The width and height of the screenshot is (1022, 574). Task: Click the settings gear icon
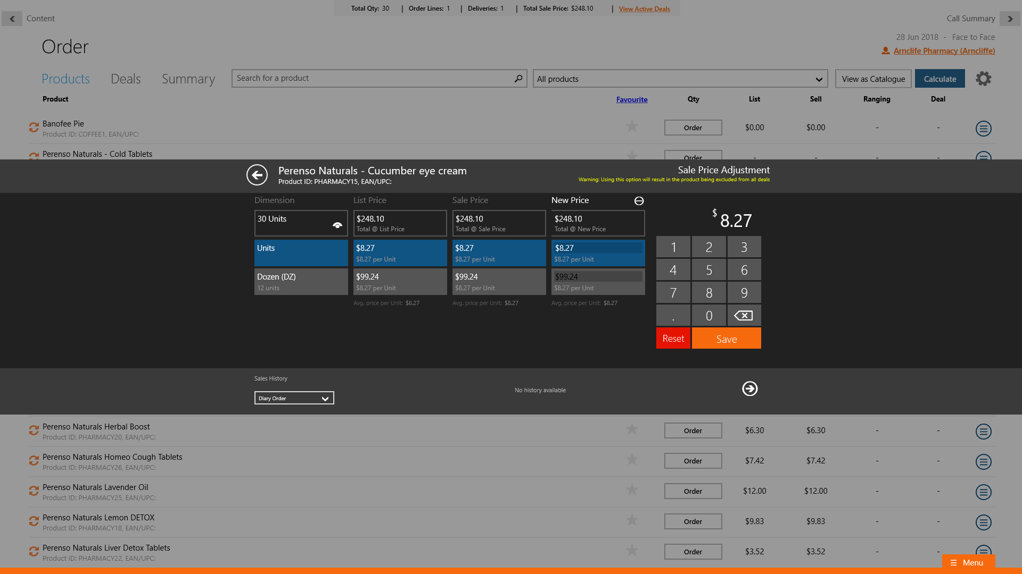tap(983, 79)
